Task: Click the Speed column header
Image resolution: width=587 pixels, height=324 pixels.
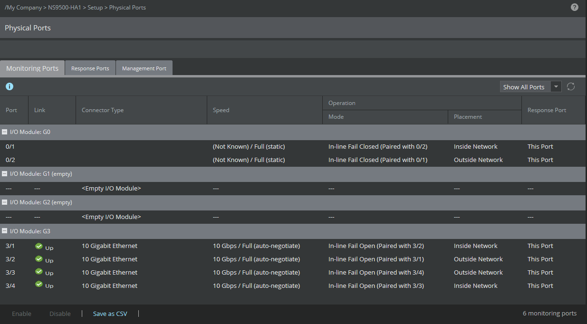Action: (x=265, y=110)
